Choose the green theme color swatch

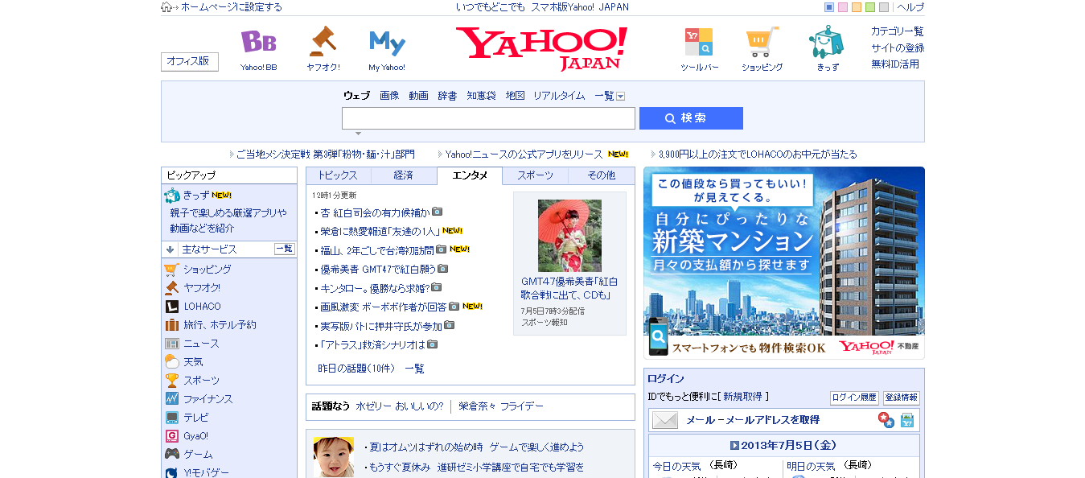pos(870,7)
